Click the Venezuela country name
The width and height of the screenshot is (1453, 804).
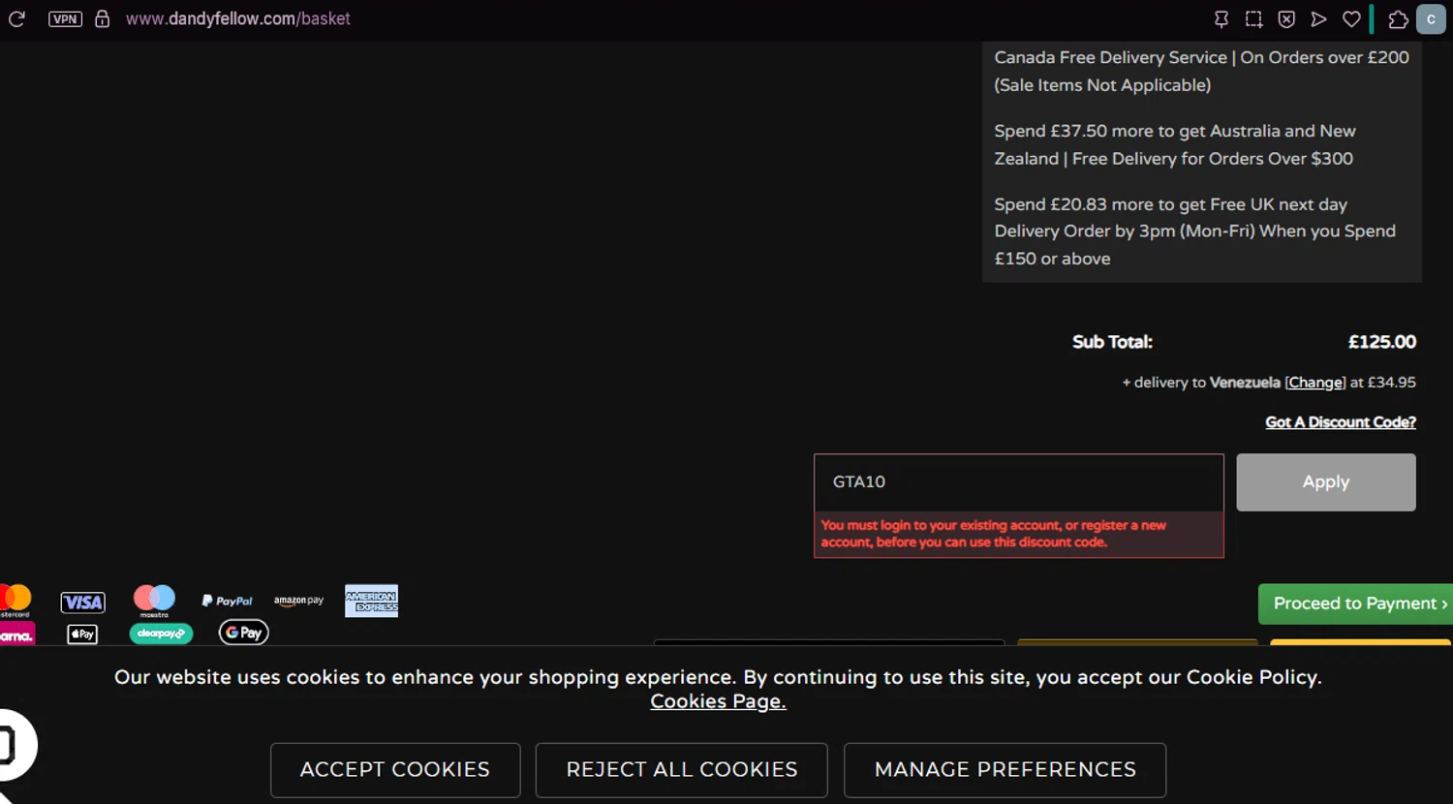click(1245, 383)
